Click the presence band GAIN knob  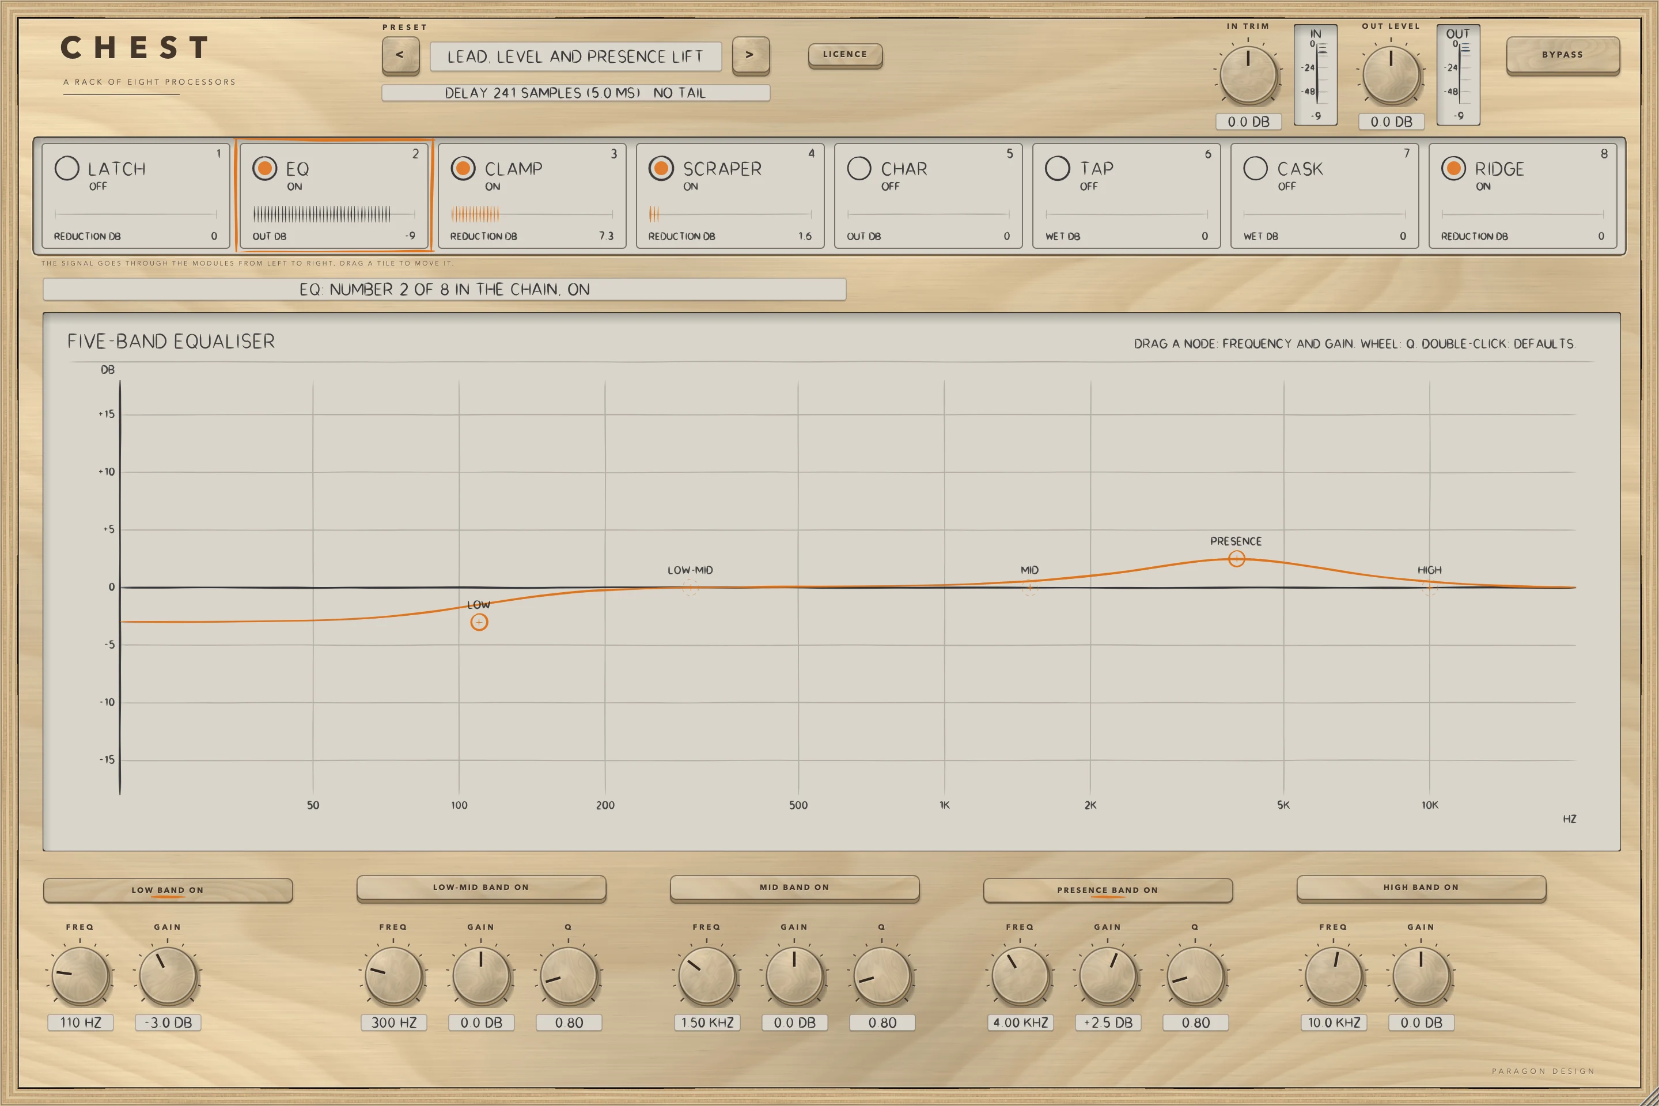pos(1107,975)
